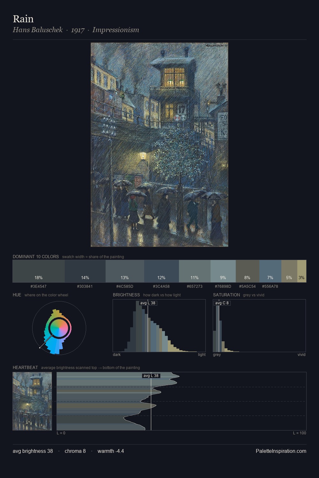This screenshot has height=478, width=319.
Task: Select the 5% color swatch
Action: point(289,271)
